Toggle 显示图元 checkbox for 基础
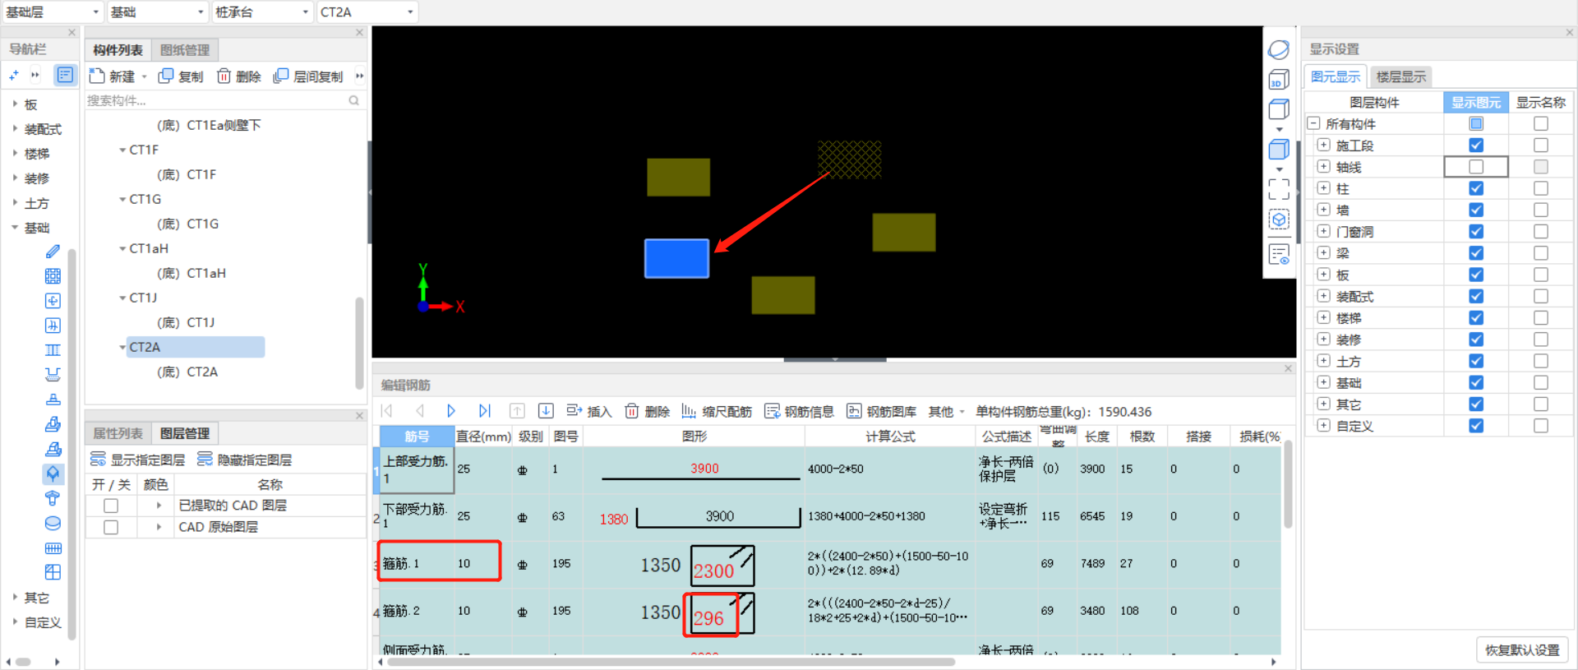This screenshot has height=670, width=1578. (x=1476, y=382)
